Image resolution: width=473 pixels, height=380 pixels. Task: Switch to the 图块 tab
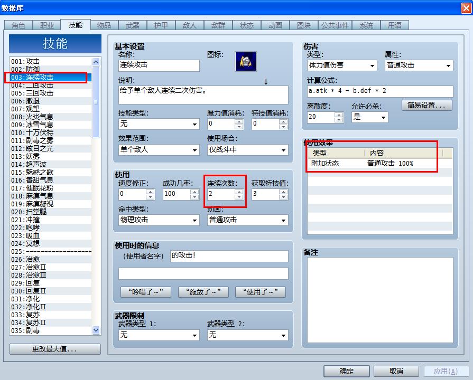[304, 25]
